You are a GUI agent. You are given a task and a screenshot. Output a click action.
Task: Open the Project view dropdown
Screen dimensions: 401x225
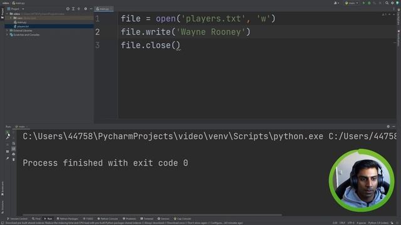(16, 9)
